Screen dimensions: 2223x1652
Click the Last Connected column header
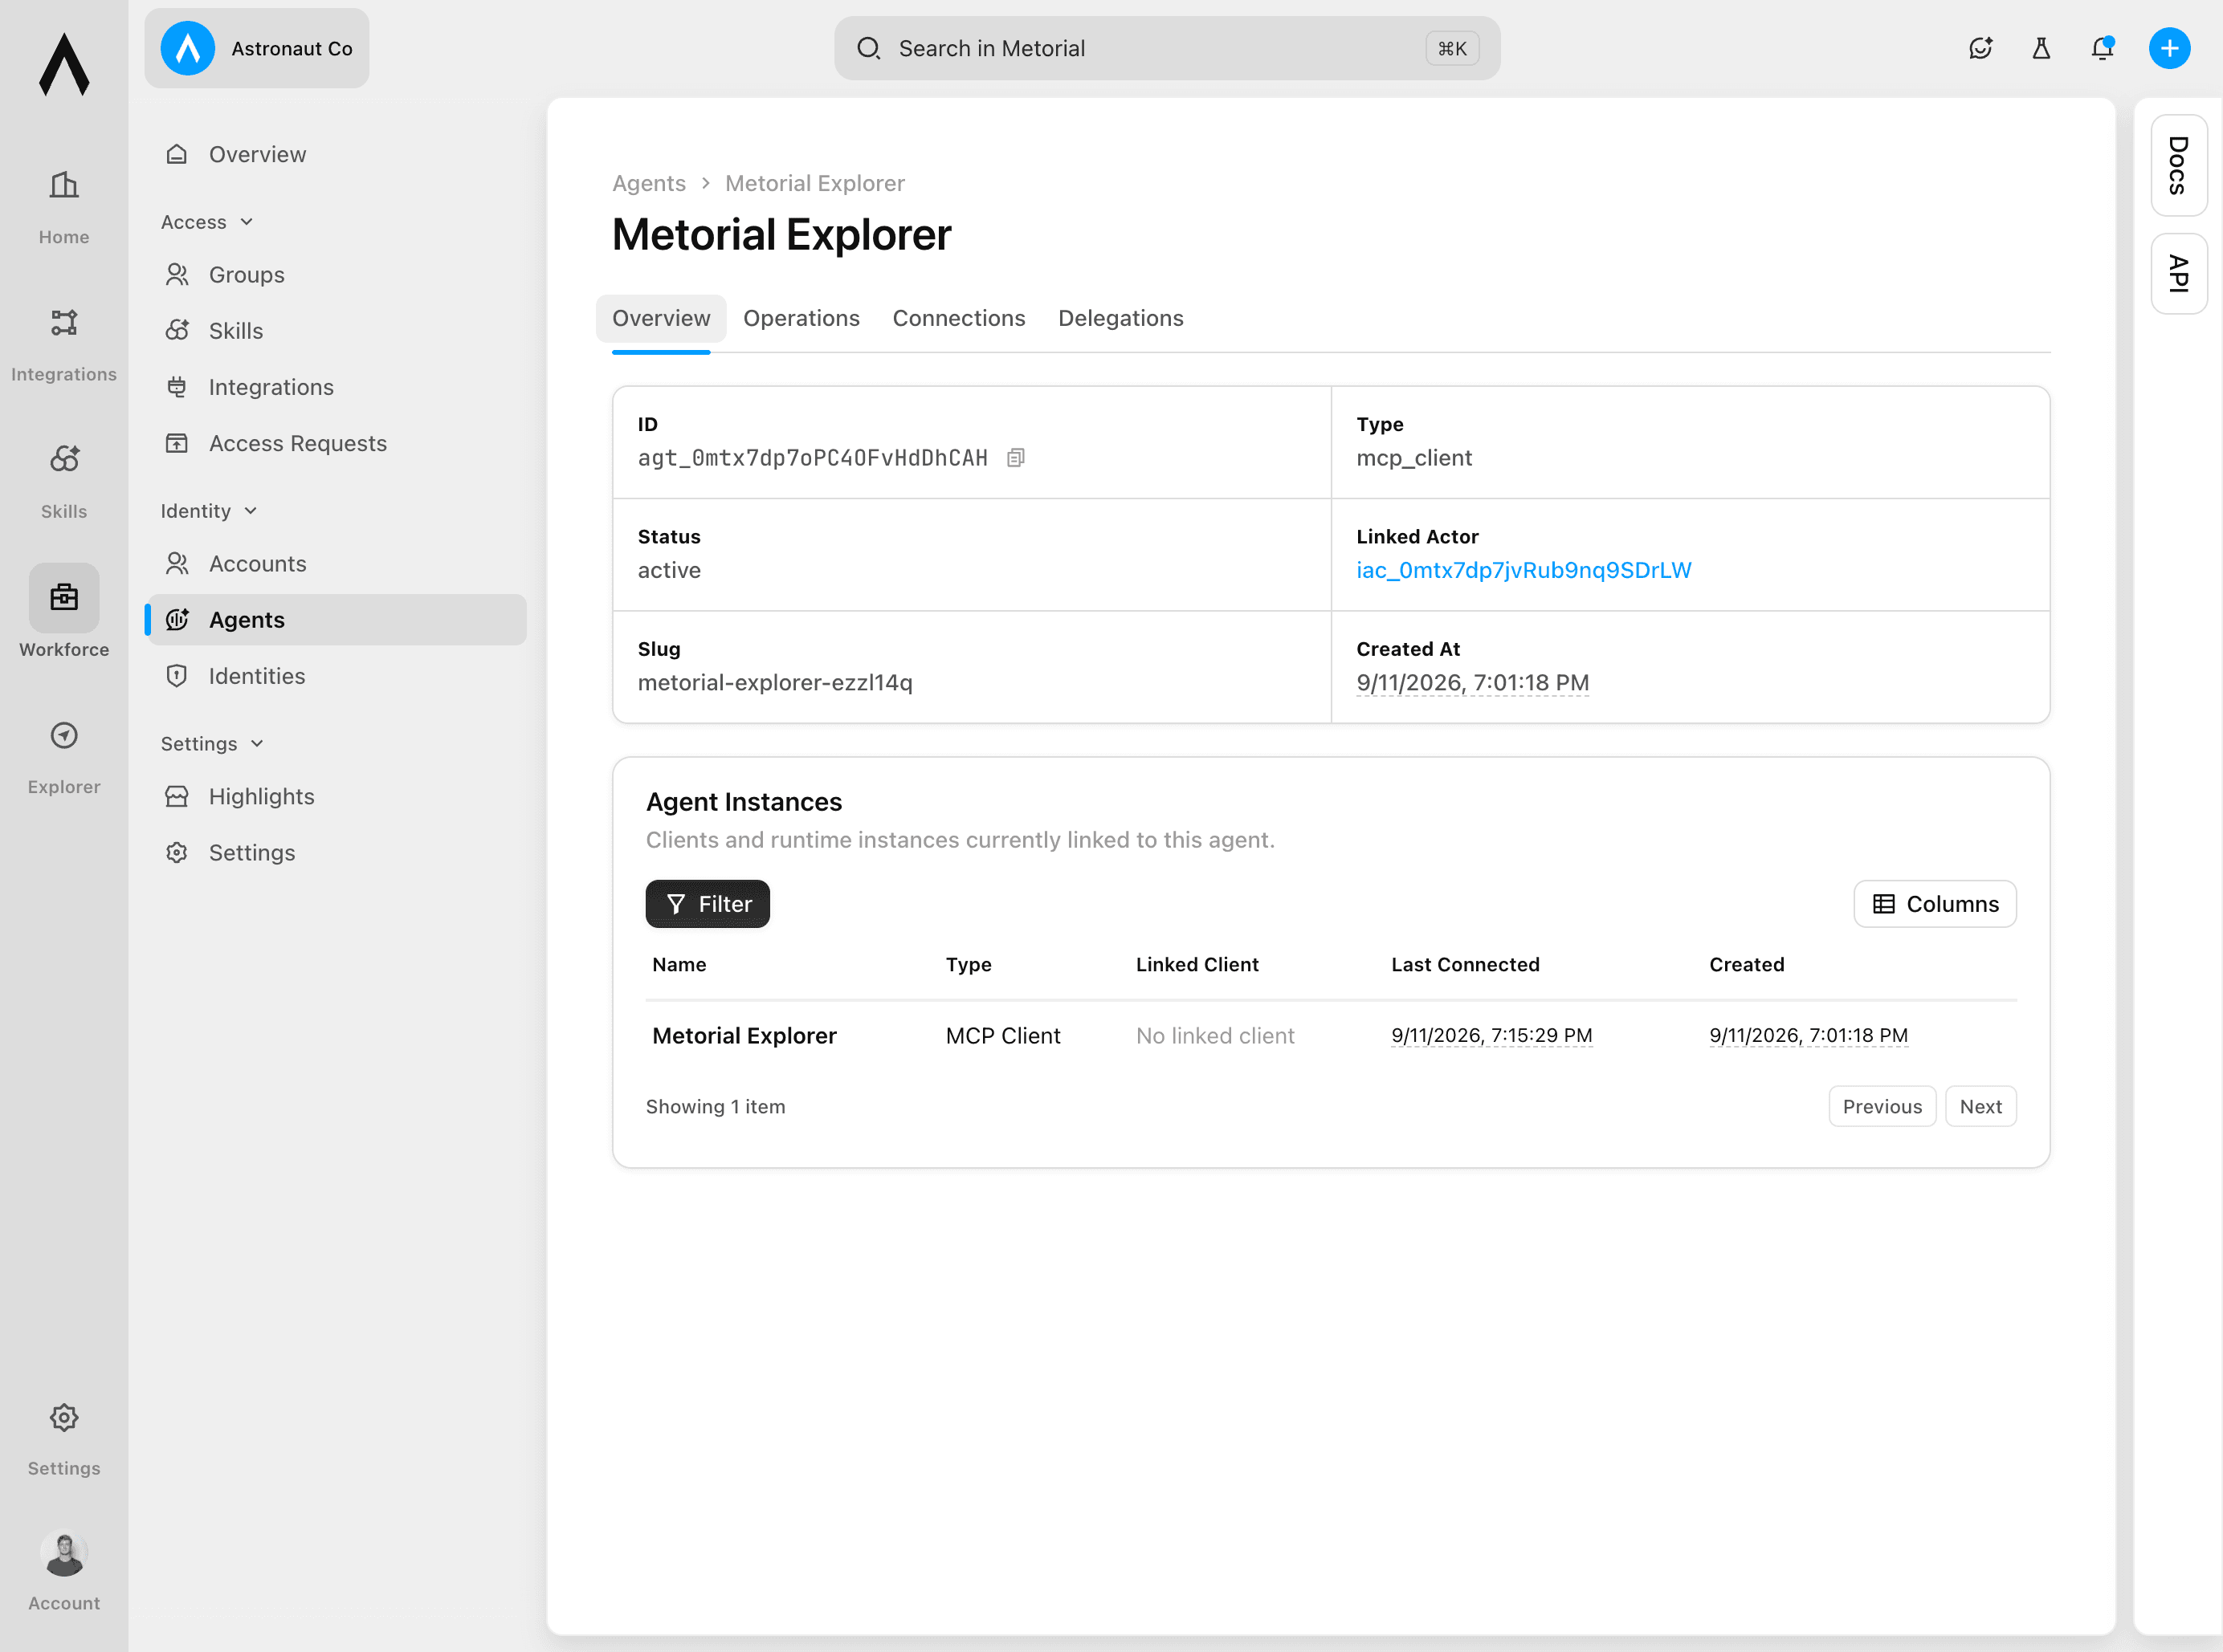(x=1466, y=964)
